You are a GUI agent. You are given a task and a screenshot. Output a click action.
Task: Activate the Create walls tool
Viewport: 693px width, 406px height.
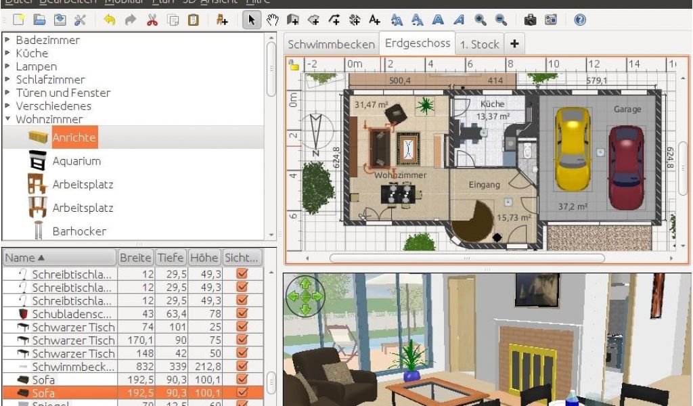(x=293, y=20)
